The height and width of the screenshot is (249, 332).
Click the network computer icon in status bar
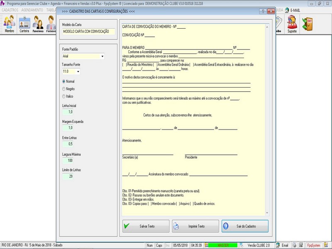pyautogui.click(x=301, y=245)
